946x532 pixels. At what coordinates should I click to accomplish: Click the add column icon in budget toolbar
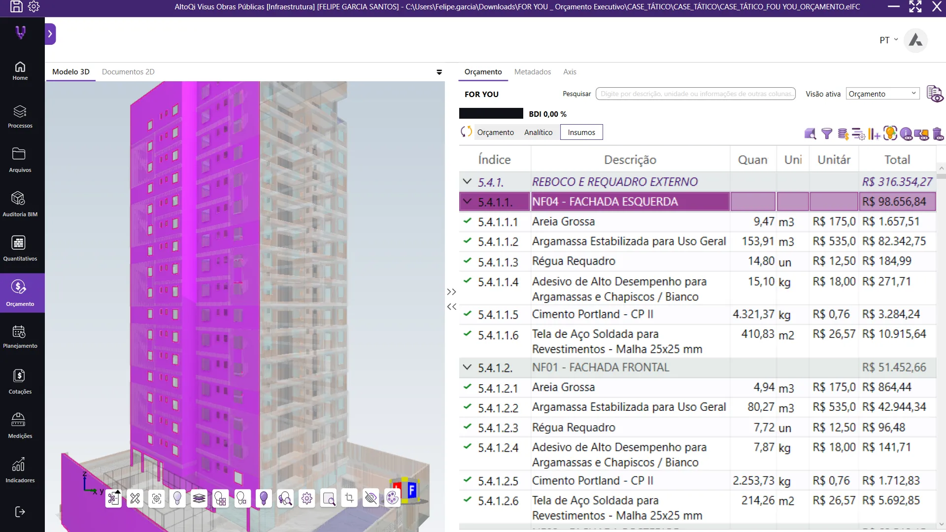point(874,133)
